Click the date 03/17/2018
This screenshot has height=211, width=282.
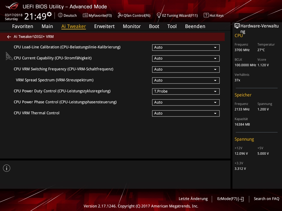coord(14,15)
